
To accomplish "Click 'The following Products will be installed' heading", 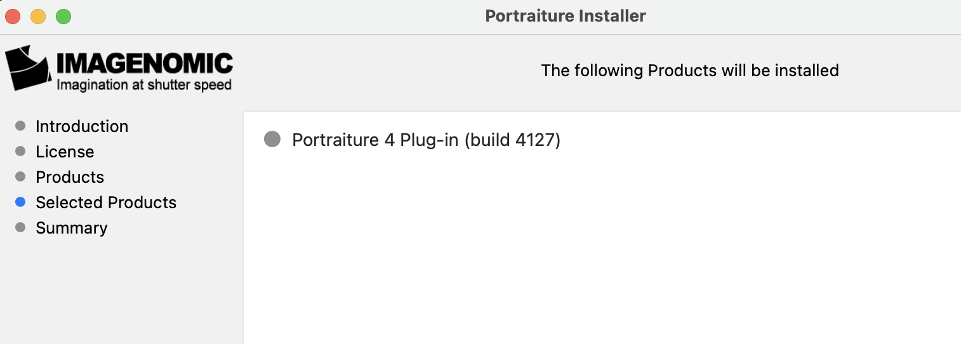I will click(x=690, y=70).
